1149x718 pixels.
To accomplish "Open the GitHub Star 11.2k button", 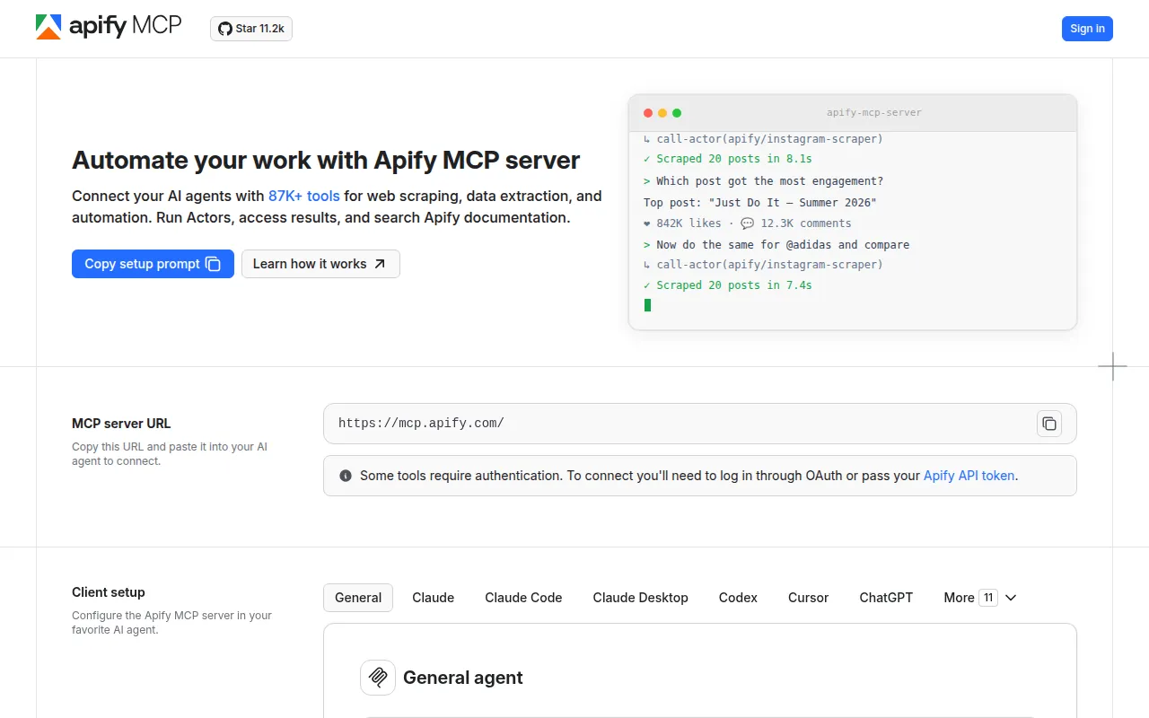I will pyautogui.click(x=251, y=29).
